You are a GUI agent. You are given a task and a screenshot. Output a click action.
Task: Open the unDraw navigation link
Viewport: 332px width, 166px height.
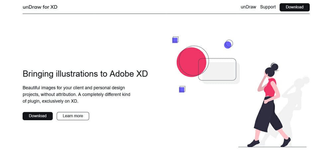click(x=248, y=7)
